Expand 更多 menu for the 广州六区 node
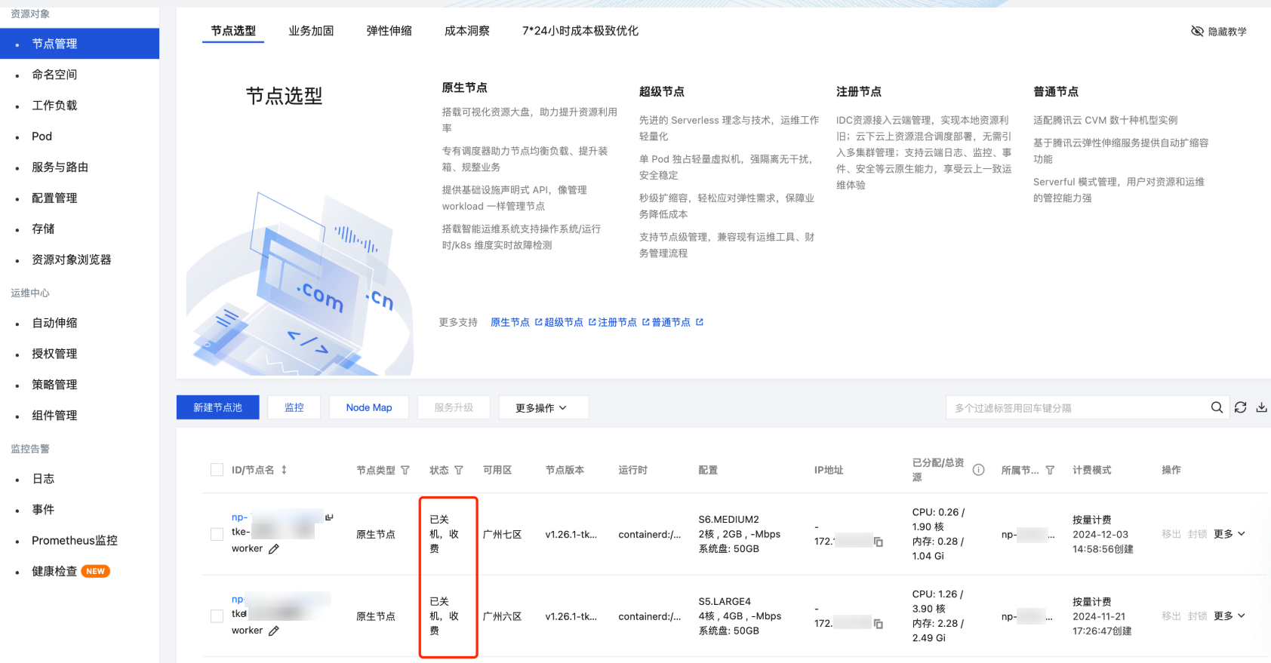1271x663 pixels. tap(1229, 616)
